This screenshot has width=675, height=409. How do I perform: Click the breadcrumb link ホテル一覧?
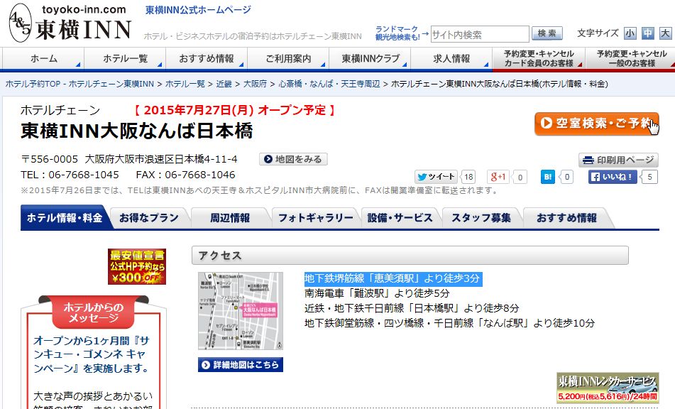tap(185, 84)
